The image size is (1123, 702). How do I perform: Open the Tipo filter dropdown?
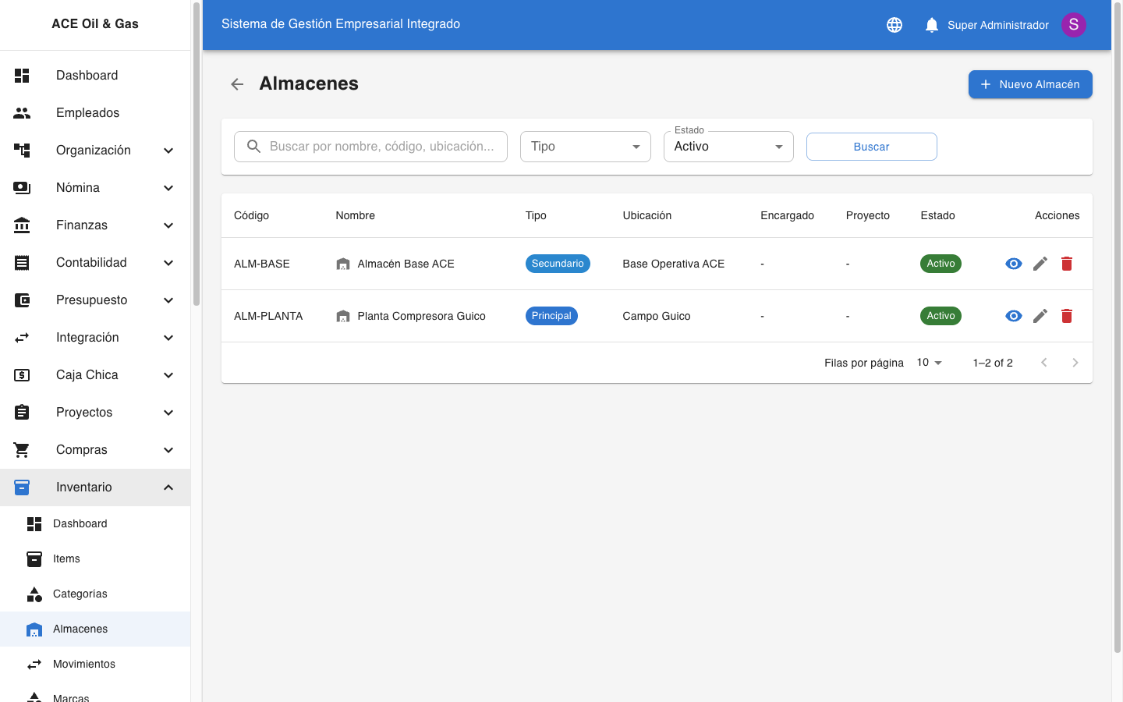[585, 147]
